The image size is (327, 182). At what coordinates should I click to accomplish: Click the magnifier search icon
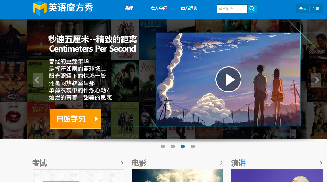252,9
